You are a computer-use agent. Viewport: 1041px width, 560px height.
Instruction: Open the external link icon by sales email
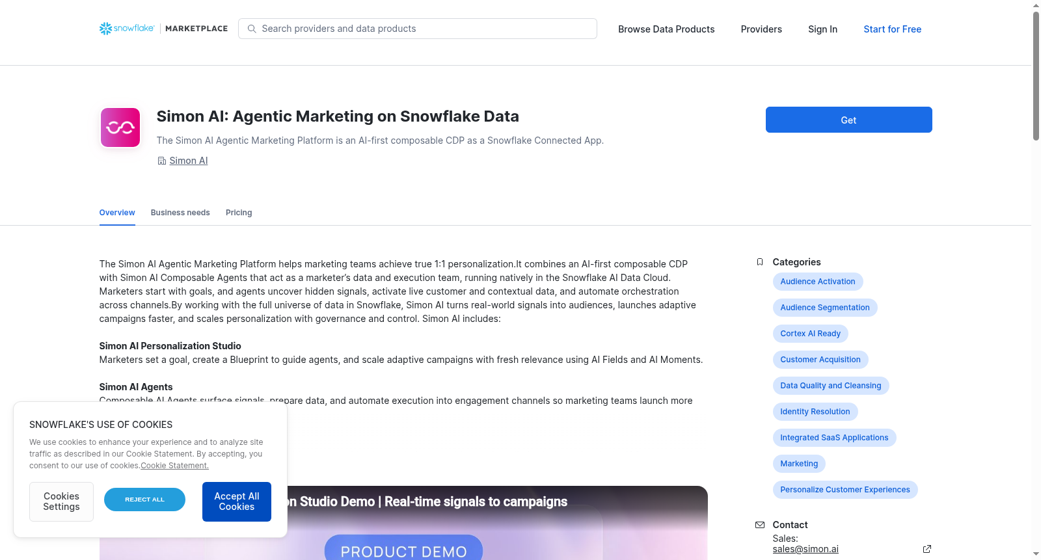click(927, 549)
